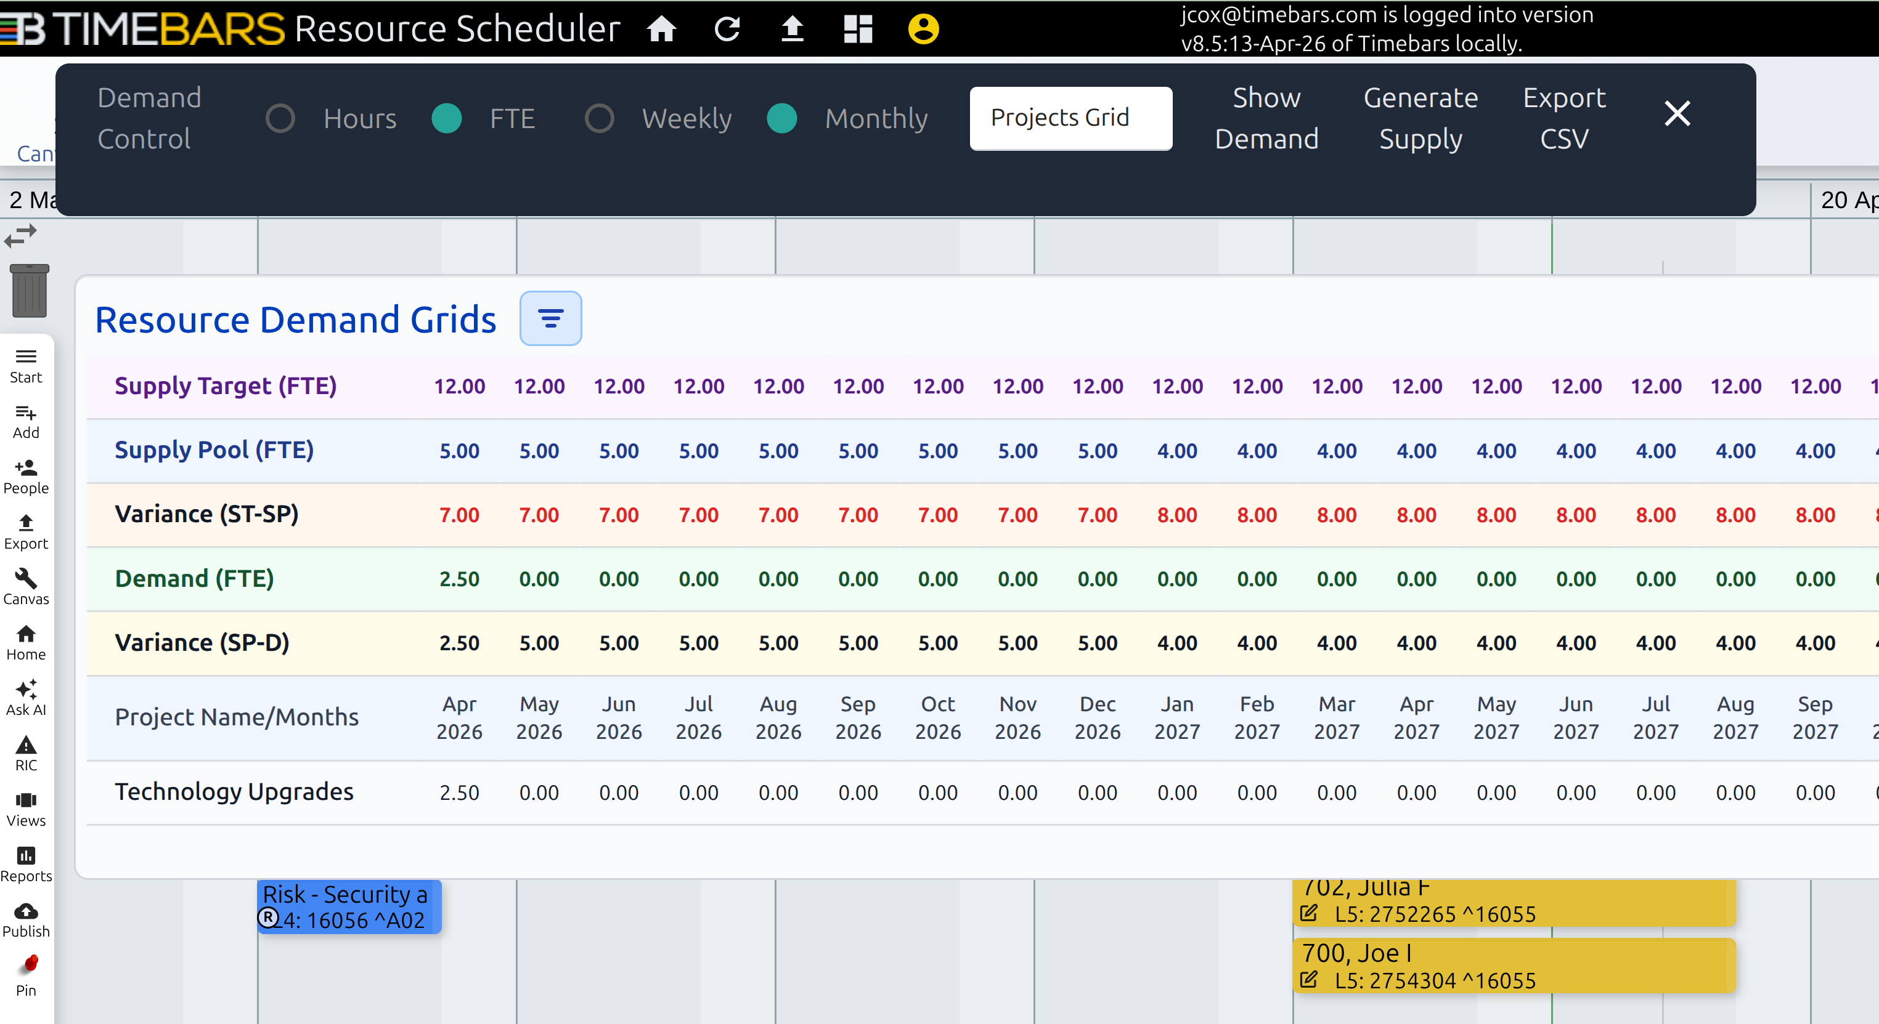
Task: Open the dashboard grid icon in header
Action: (x=858, y=29)
